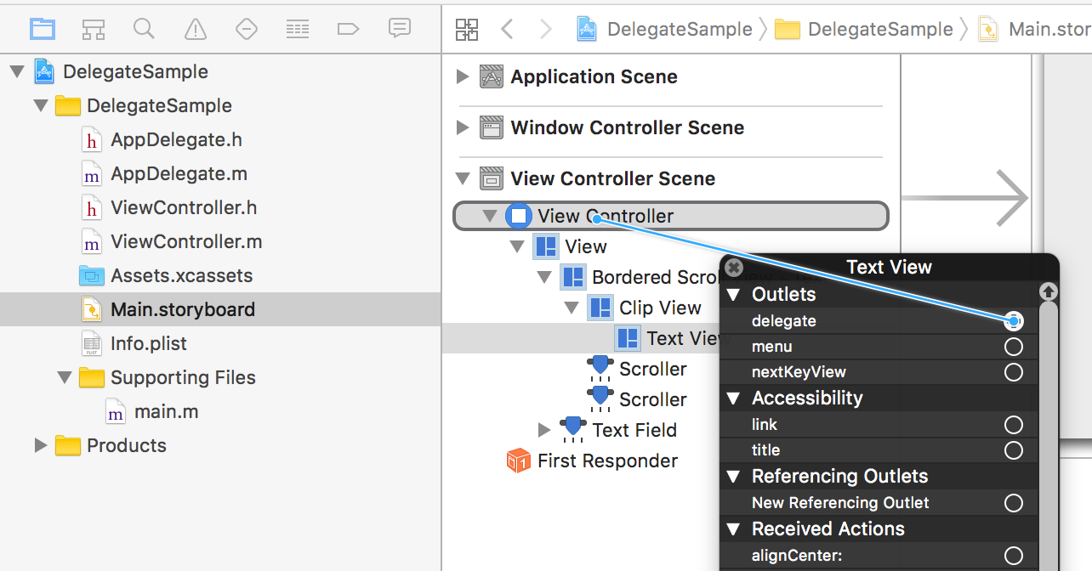Click the delegate outlet connection circle
Screen dimensions: 1092x571
coord(1013,321)
